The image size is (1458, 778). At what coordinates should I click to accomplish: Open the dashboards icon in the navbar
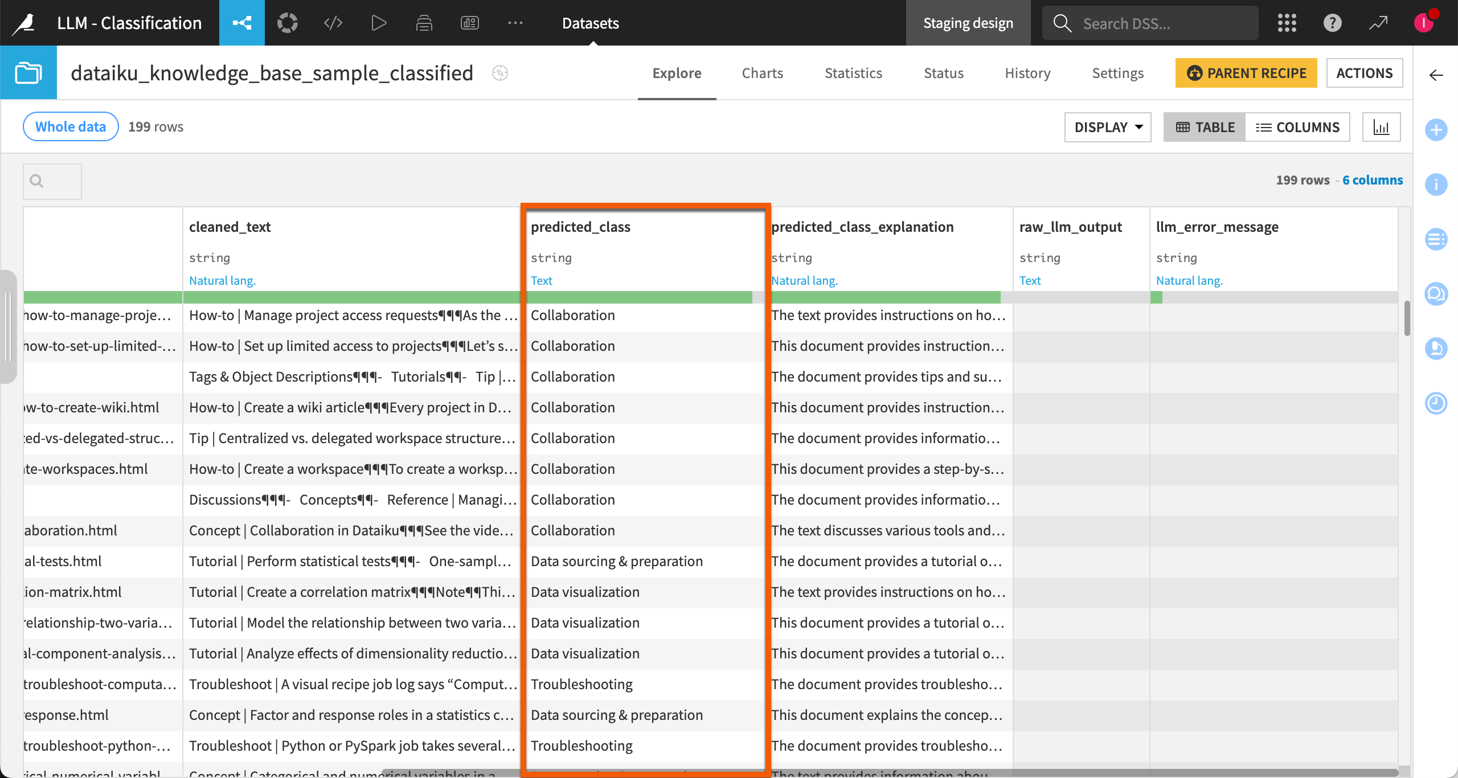tap(469, 23)
